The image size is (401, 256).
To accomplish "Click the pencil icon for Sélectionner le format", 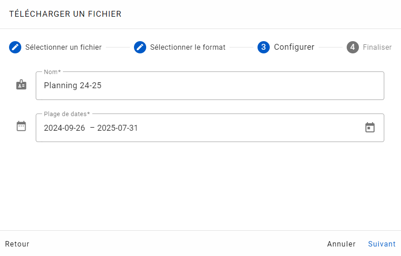I will coord(140,47).
